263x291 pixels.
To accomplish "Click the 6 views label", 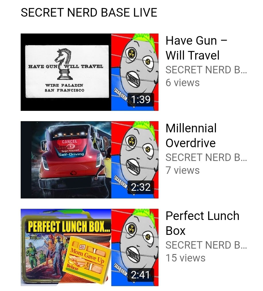I will (x=182, y=82).
